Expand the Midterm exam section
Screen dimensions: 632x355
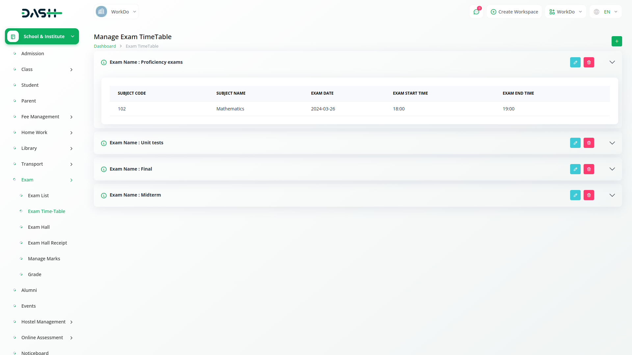[612, 195]
